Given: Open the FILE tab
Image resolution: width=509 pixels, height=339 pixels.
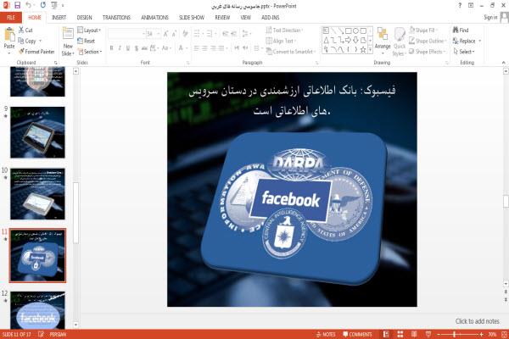Looking at the screenshot, I should [x=11, y=18].
